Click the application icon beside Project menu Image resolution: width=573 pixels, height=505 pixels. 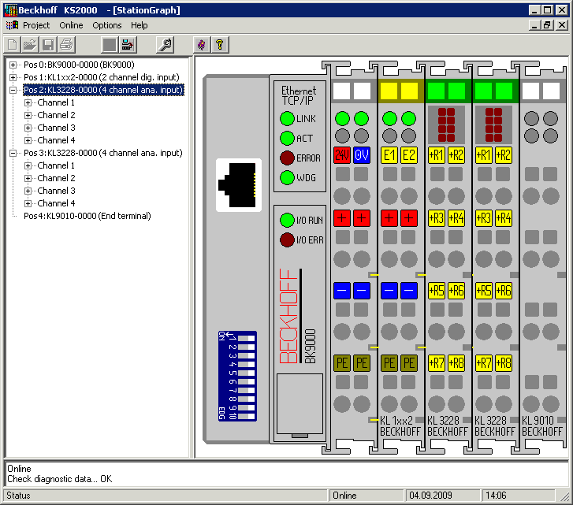(x=12, y=25)
